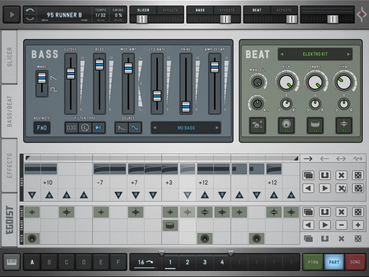369x277 pixels.
Task: Shift beat sequence right
Action: coord(325,225)
